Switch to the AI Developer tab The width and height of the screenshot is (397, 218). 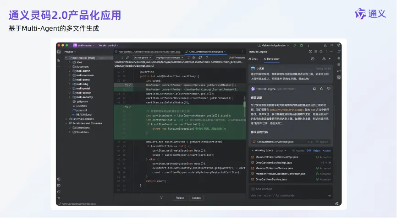pos(272,59)
